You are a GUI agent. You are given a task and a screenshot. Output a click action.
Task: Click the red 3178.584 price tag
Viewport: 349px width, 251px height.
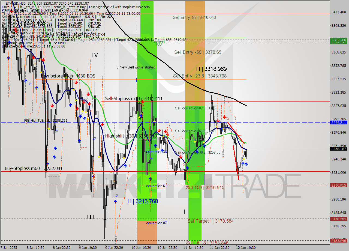(339, 219)
